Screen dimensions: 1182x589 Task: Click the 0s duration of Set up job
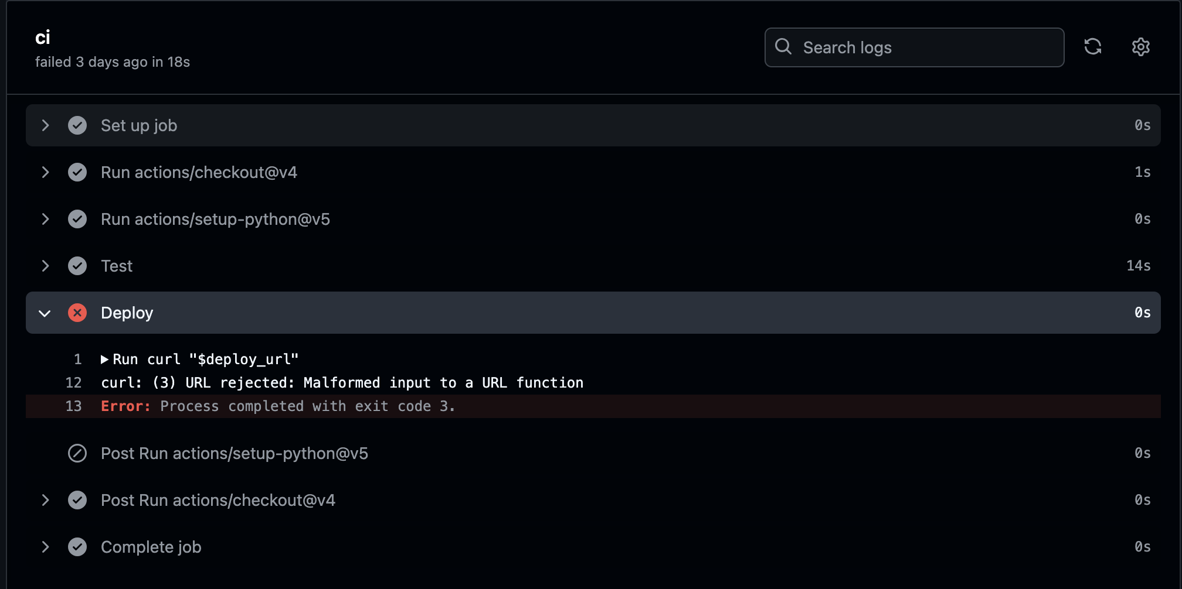pos(1143,125)
